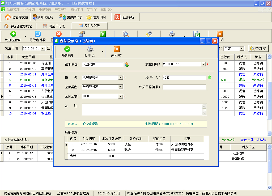Open the Official Website (官方网站) star icon
This screenshot has height=196, width=272.
point(89,17)
